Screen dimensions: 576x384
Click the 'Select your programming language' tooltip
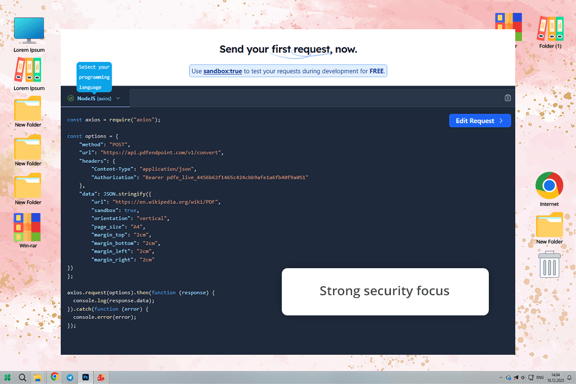[94, 77]
